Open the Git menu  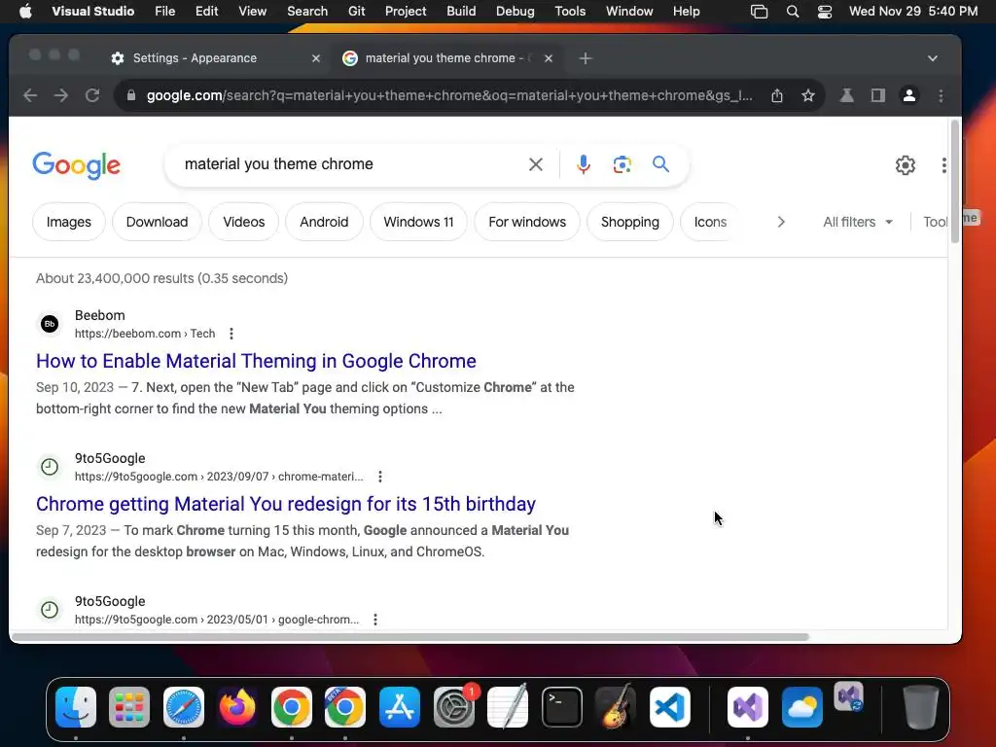356,11
